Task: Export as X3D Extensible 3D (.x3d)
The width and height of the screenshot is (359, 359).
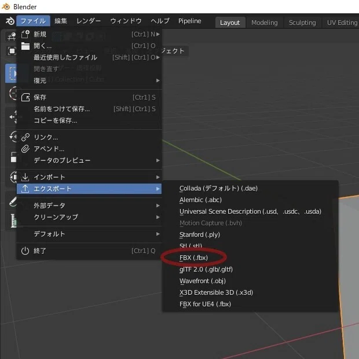Action: (x=250, y=292)
